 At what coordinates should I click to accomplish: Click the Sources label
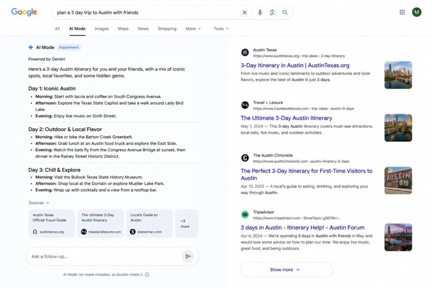(x=36, y=203)
